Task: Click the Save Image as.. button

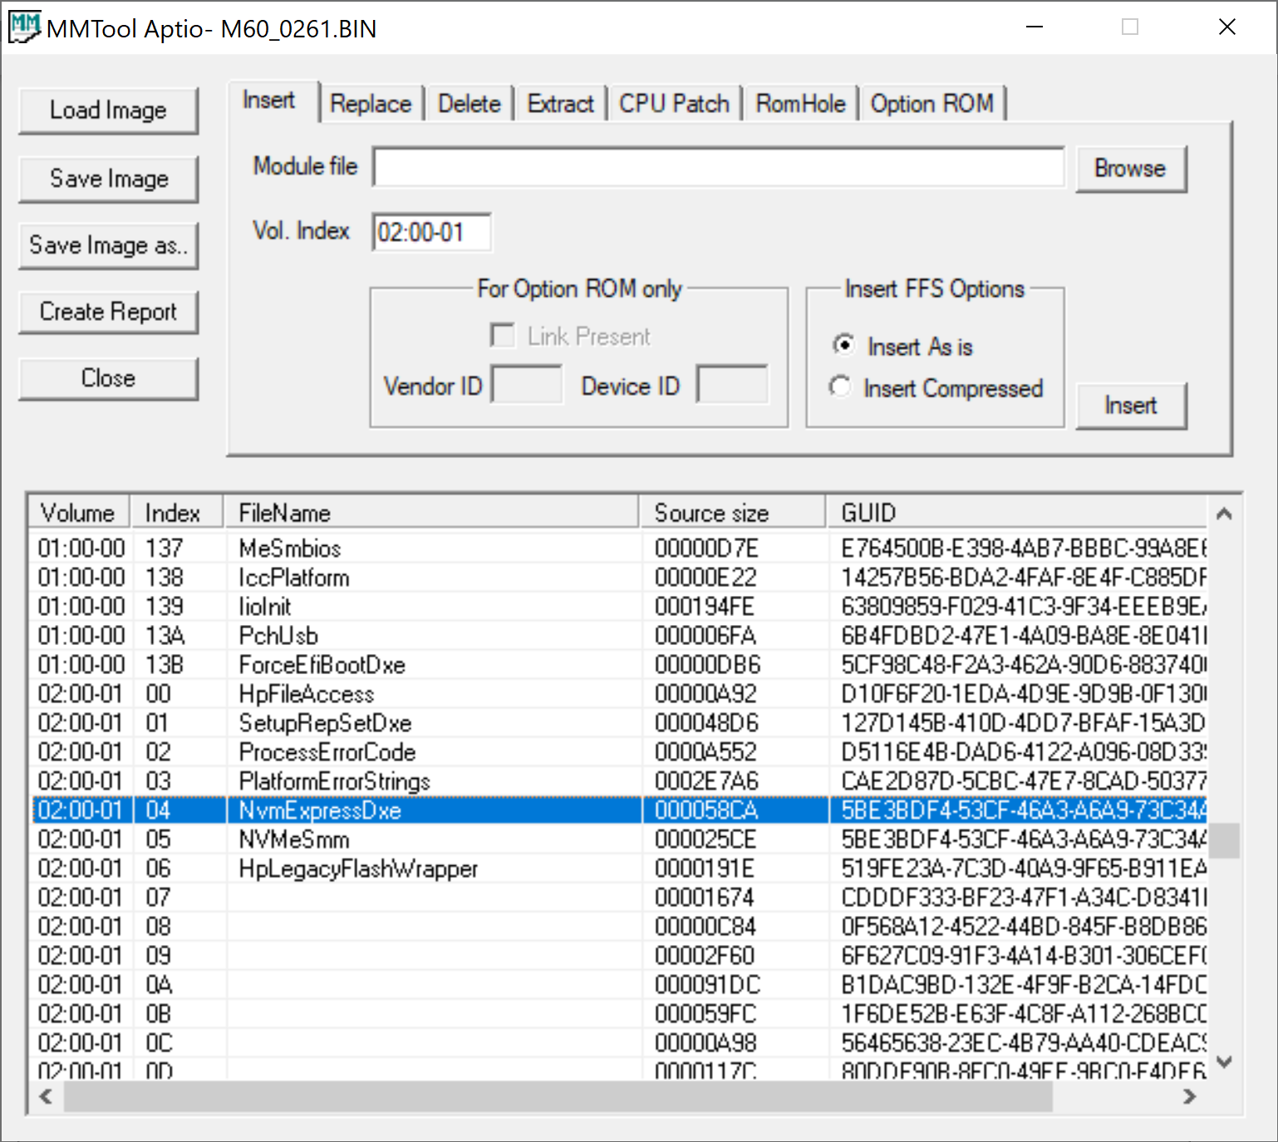Action: [108, 245]
